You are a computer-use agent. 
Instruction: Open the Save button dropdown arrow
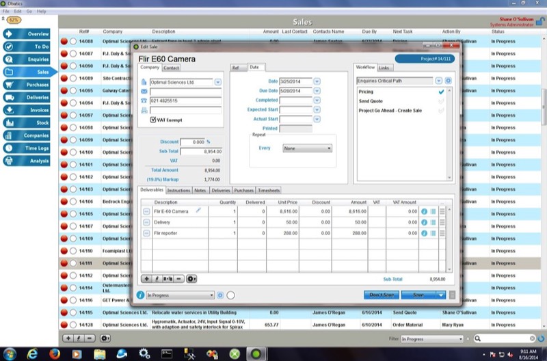(x=441, y=295)
